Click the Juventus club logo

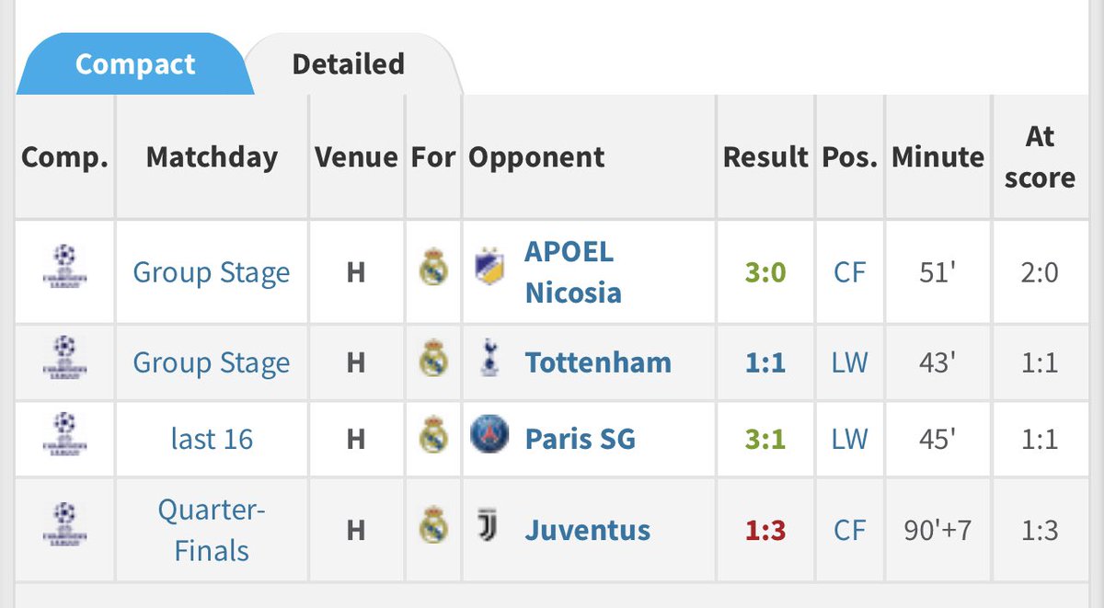pos(489,528)
